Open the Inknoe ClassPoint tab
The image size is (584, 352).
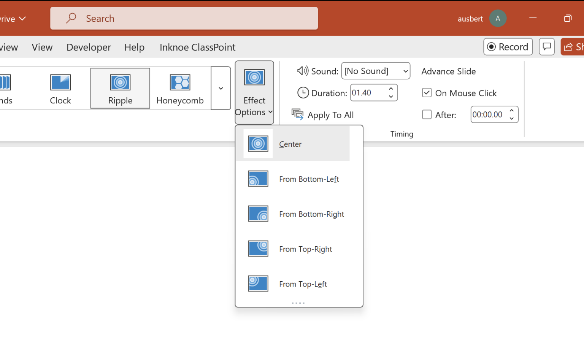pyautogui.click(x=197, y=47)
